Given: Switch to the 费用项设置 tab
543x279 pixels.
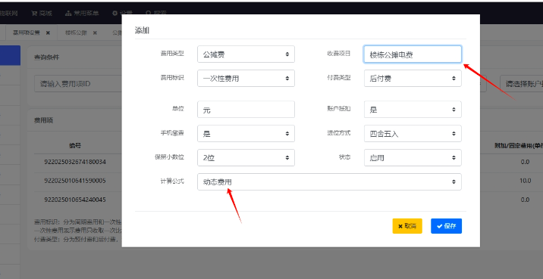Looking at the screenshot, I should point(27,33).
